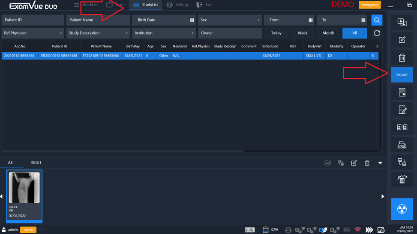
Task: Click the refresh circular arrow icon
Action: 377,33
